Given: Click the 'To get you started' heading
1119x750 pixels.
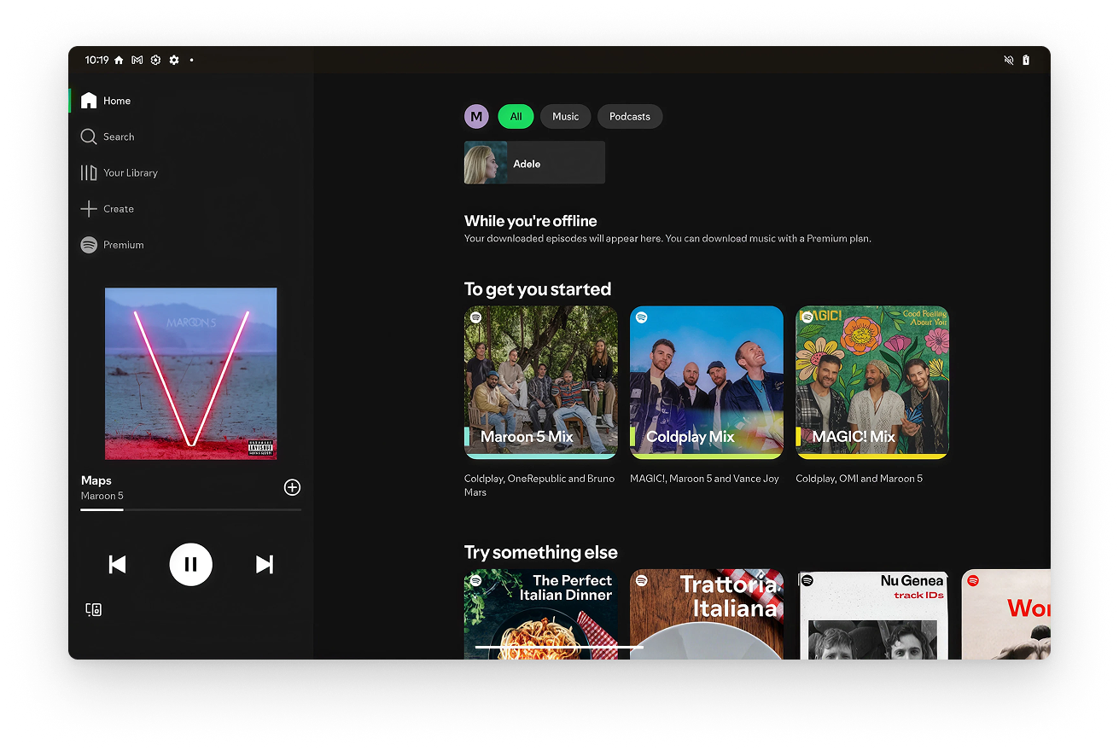Looking at the screenshot, I should [x=538, y=289].
